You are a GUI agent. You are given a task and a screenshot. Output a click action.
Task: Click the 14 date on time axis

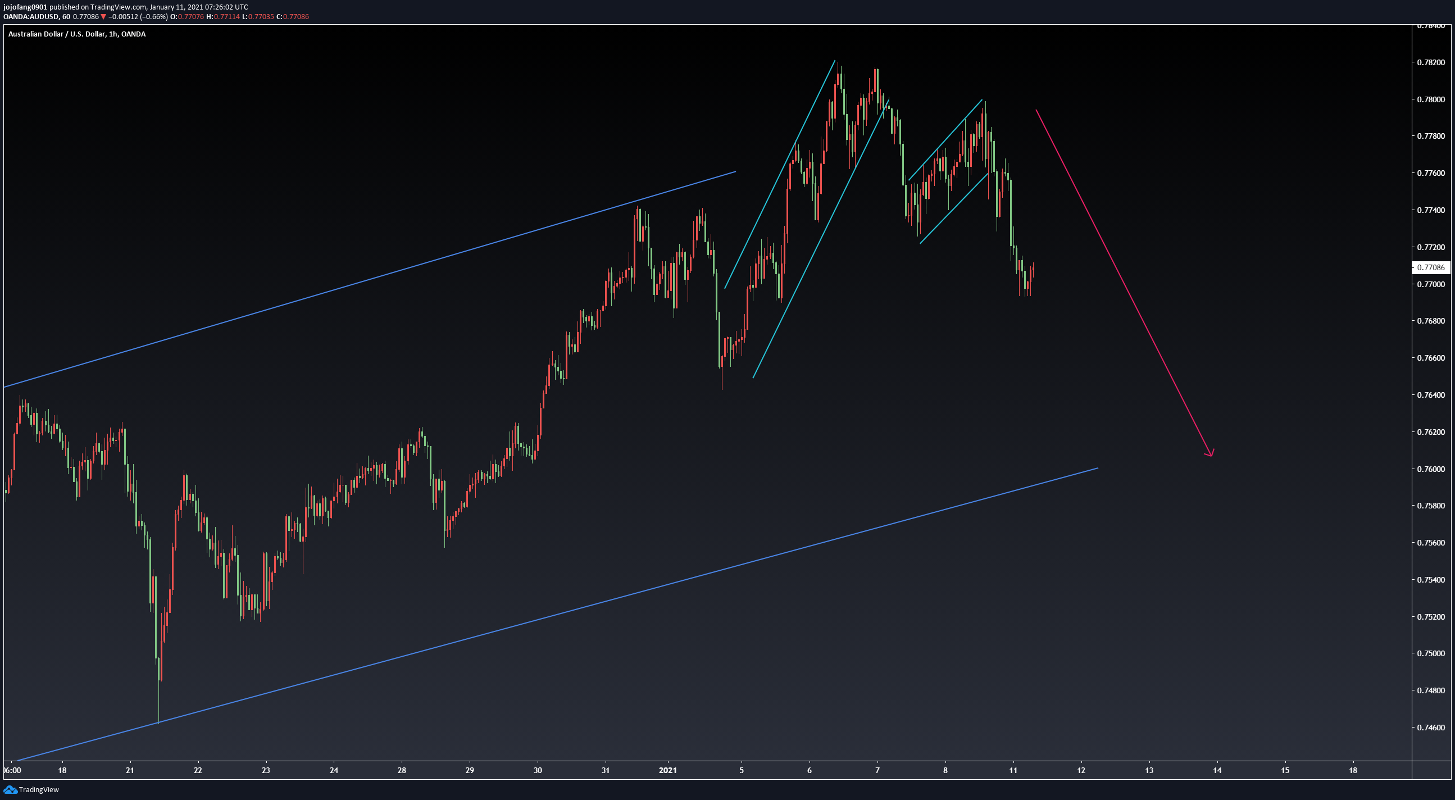click(1217, 771)
